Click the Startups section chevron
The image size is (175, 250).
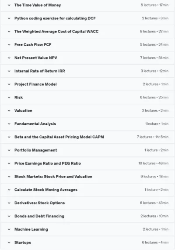coord(9,243)
